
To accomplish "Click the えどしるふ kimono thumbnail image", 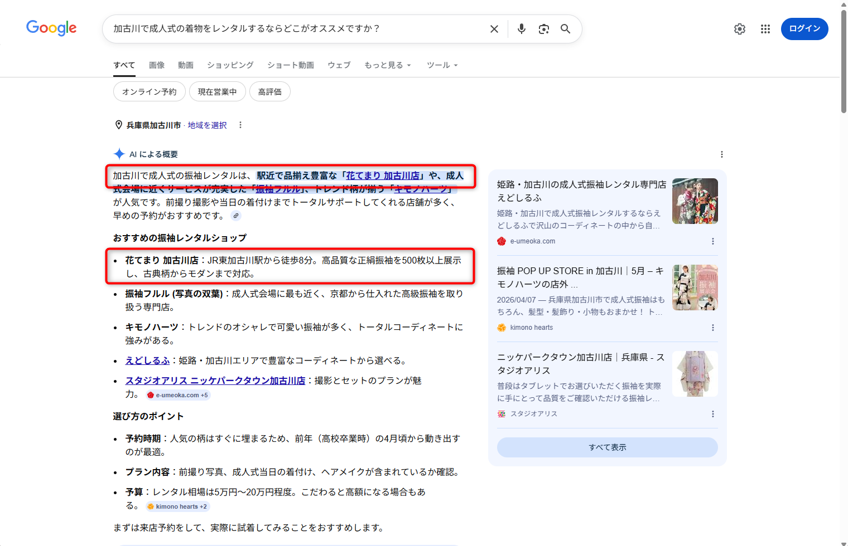I will point(695,201).
